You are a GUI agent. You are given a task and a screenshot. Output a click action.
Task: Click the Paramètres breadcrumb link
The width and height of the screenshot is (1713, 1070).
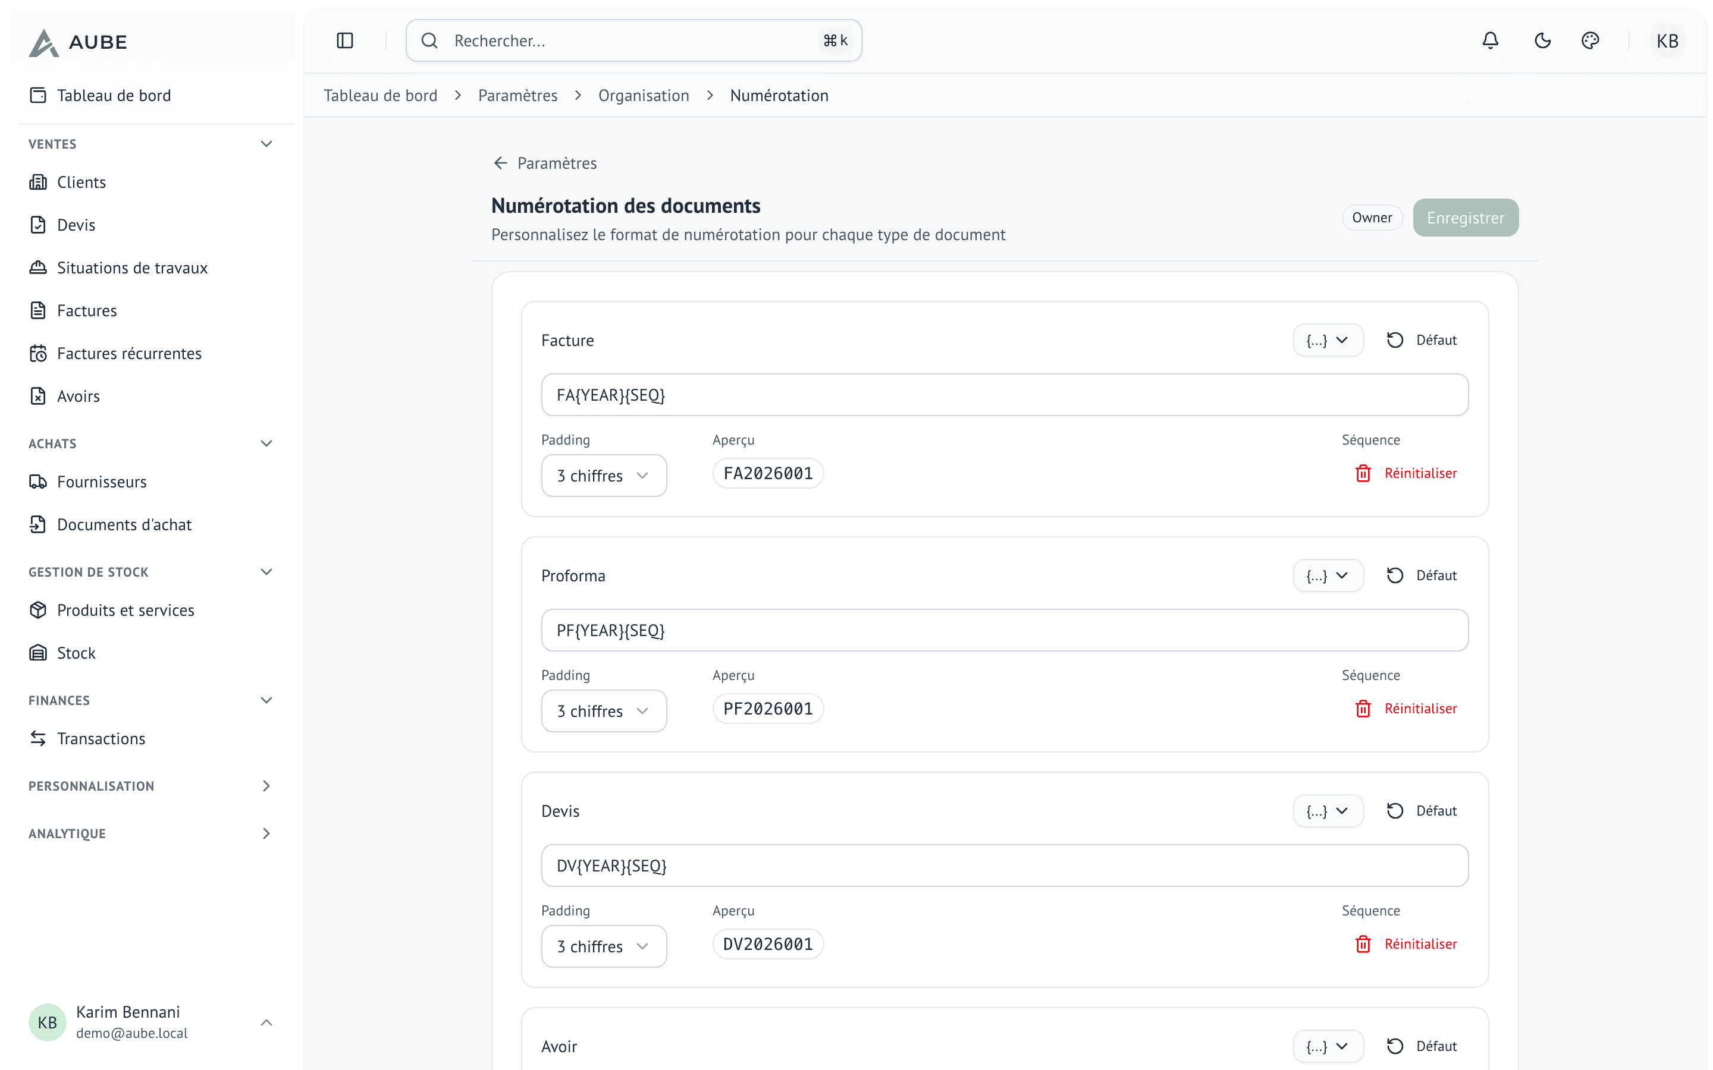point(517,96)
